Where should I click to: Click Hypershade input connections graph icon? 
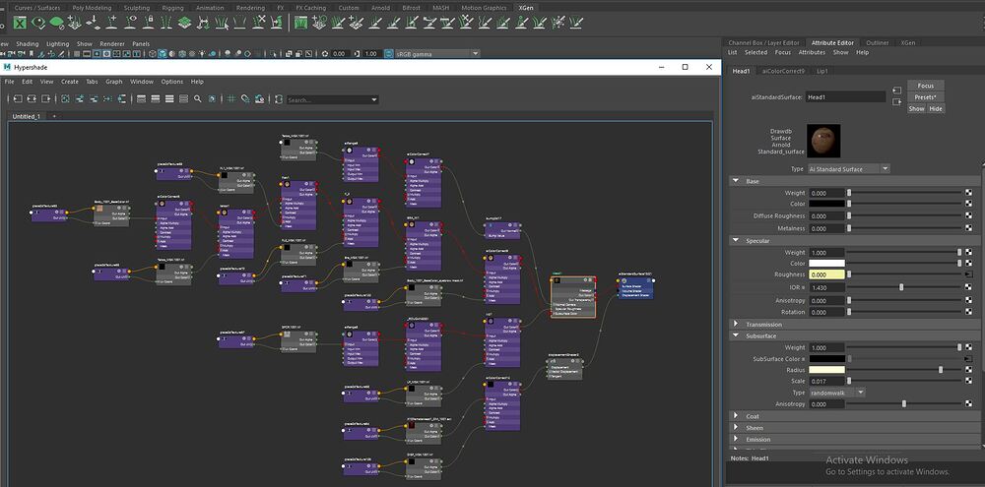(18, 98)
